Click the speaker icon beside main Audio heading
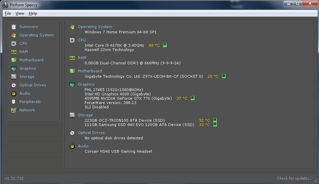The width and height of the screenshot is (319, 184). click(x=72, y=146)
